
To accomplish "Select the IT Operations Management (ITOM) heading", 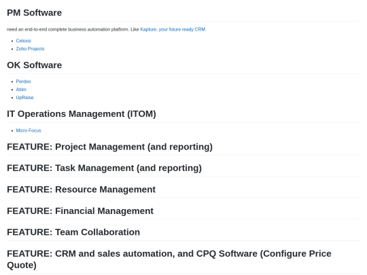I will click(x=82, y=114).
